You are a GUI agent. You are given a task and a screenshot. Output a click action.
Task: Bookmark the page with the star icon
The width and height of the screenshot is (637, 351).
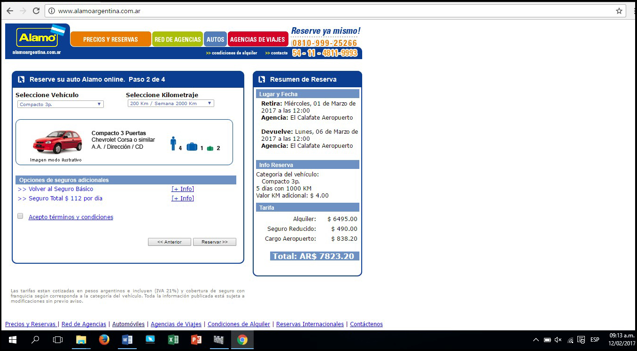pos(619,11)
